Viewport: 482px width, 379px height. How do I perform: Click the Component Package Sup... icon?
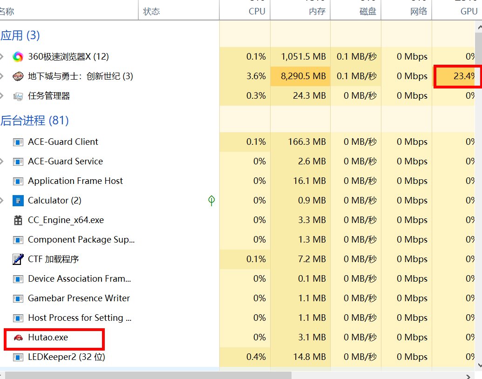tap(18, 240)
